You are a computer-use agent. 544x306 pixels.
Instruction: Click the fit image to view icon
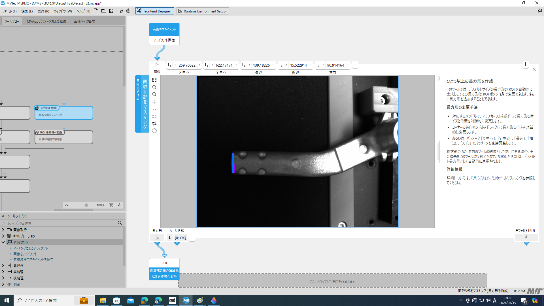coord(154,80)
